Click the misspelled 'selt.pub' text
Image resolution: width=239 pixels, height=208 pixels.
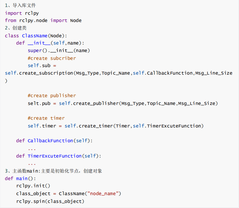click(39, 103)
